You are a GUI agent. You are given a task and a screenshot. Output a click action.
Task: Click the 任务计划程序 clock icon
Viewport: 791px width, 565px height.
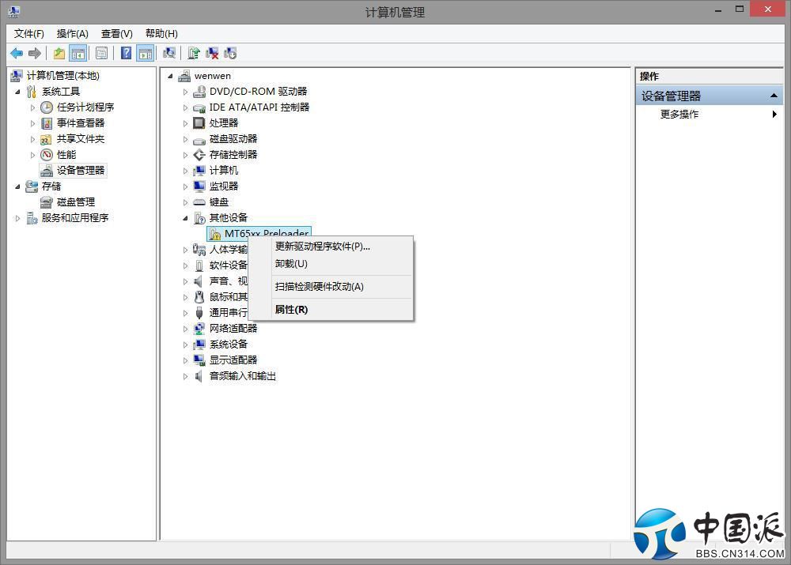click(47, 107)
